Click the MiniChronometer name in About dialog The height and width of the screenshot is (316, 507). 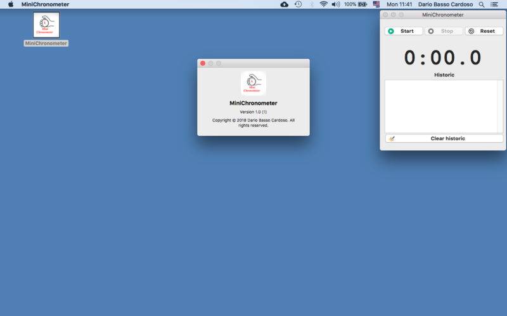coord(253,103)
